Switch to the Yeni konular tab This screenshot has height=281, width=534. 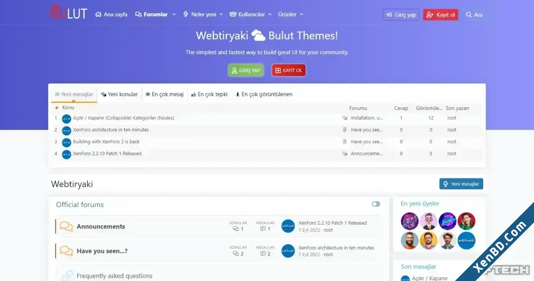[x=119, y=94]
